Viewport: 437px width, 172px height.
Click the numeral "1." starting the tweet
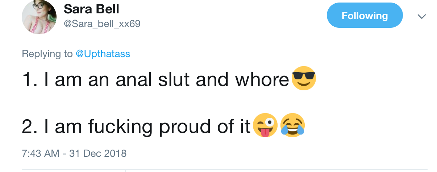click(x=30, y=80)
